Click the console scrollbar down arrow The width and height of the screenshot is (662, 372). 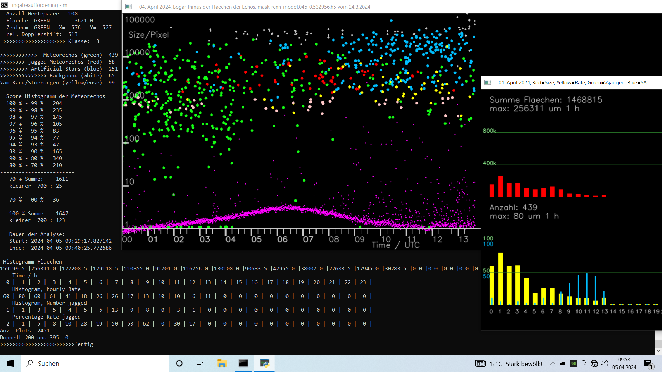click(x=658, y=351)
